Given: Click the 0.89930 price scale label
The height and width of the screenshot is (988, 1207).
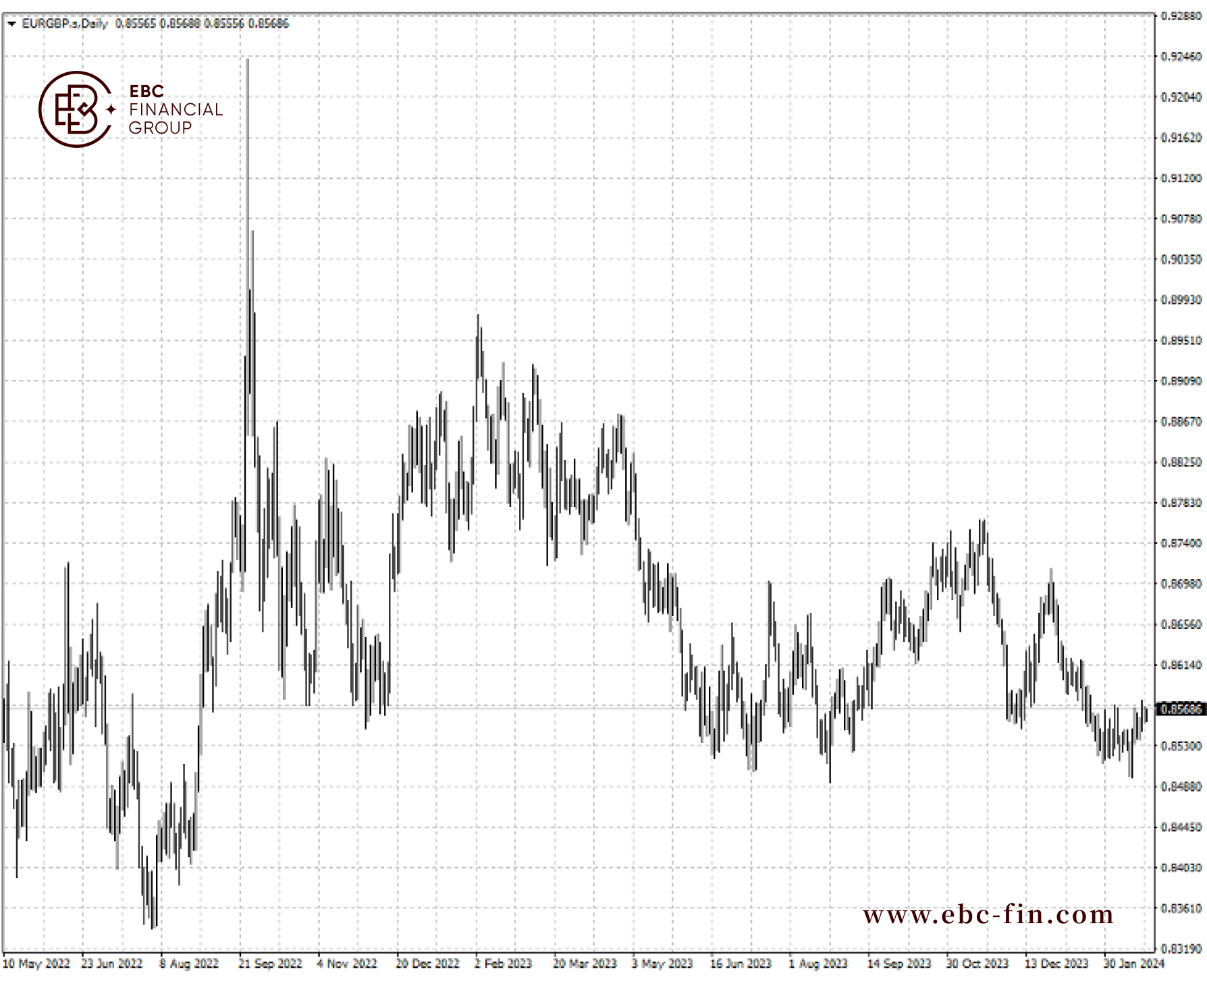Looking at the screenshot, I should [1181, 300].
